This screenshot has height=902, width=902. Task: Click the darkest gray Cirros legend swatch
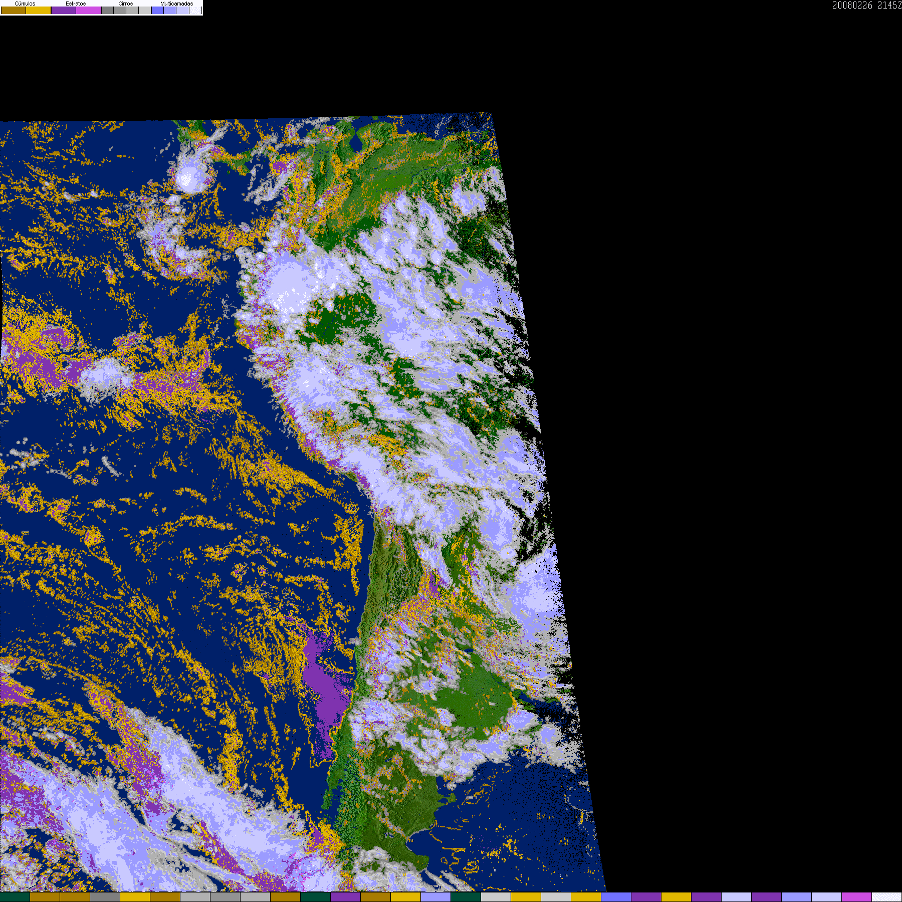(107, 10)
